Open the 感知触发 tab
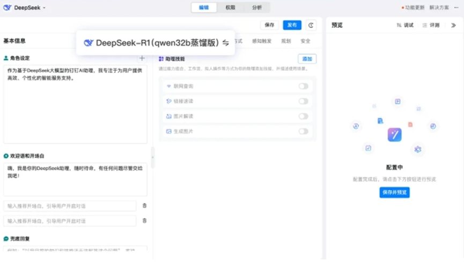 click(262, 41)
